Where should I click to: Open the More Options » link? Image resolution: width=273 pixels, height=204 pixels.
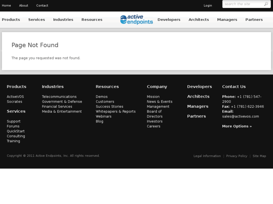pos(237,126)
